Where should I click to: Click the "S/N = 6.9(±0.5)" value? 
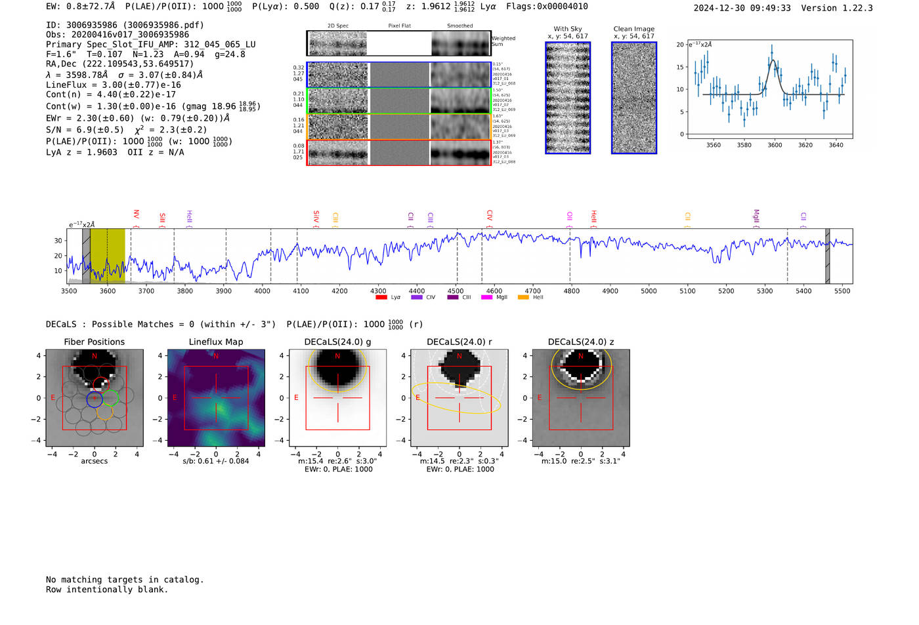point(85,130)
